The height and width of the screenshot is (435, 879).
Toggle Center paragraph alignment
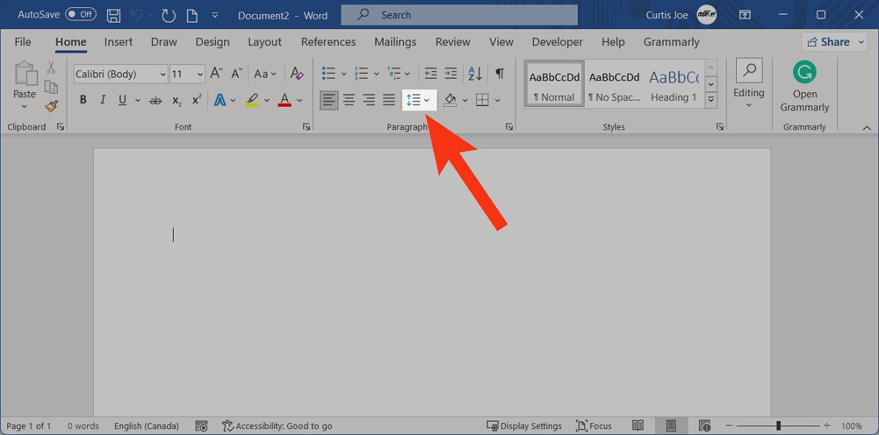(x=349, y=100)
